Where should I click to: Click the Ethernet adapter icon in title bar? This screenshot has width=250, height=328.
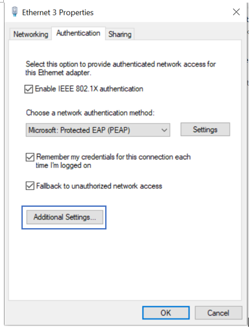point(14,12)
